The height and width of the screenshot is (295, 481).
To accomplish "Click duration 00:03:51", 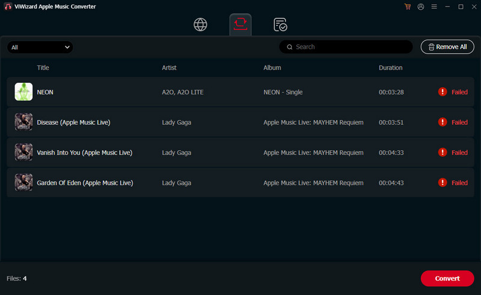I will coord(391,123).
